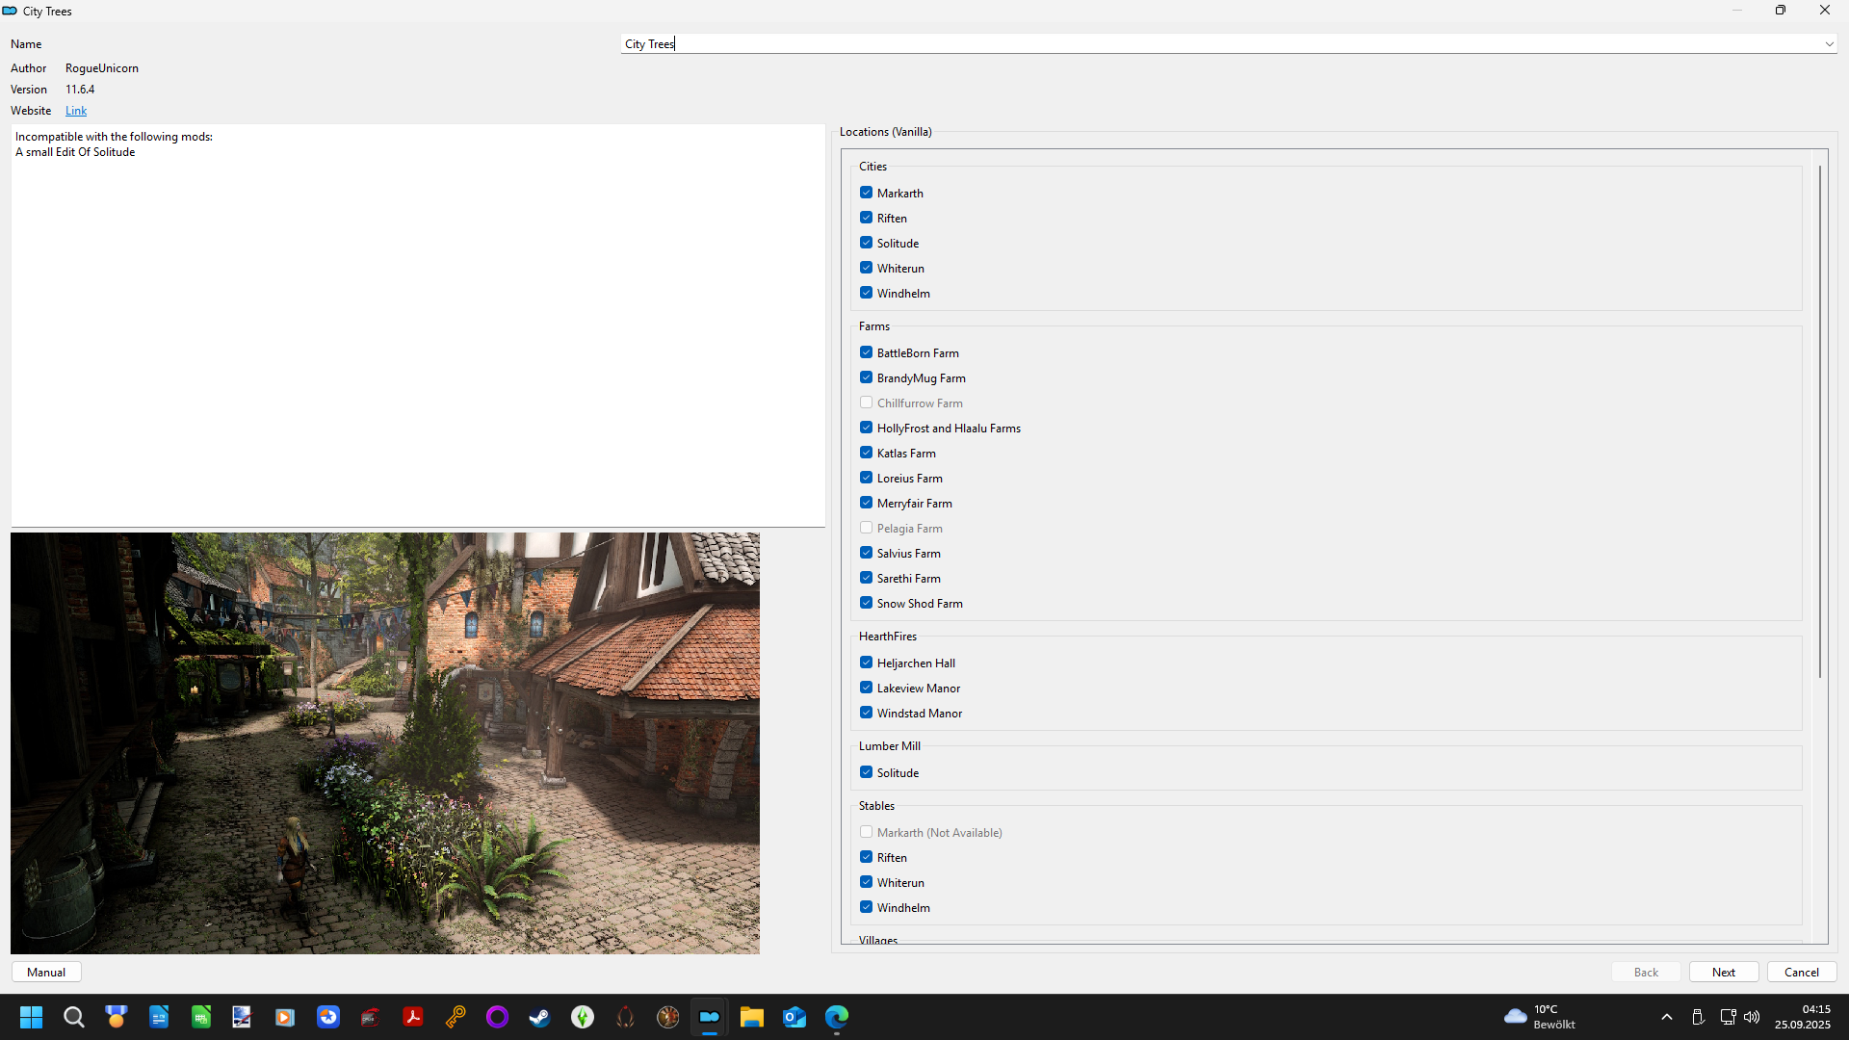The height and width of the screenshot is (1040, 1849).
Task: Toggle the Loreius Farm checkbox
Action: [867, 478]
